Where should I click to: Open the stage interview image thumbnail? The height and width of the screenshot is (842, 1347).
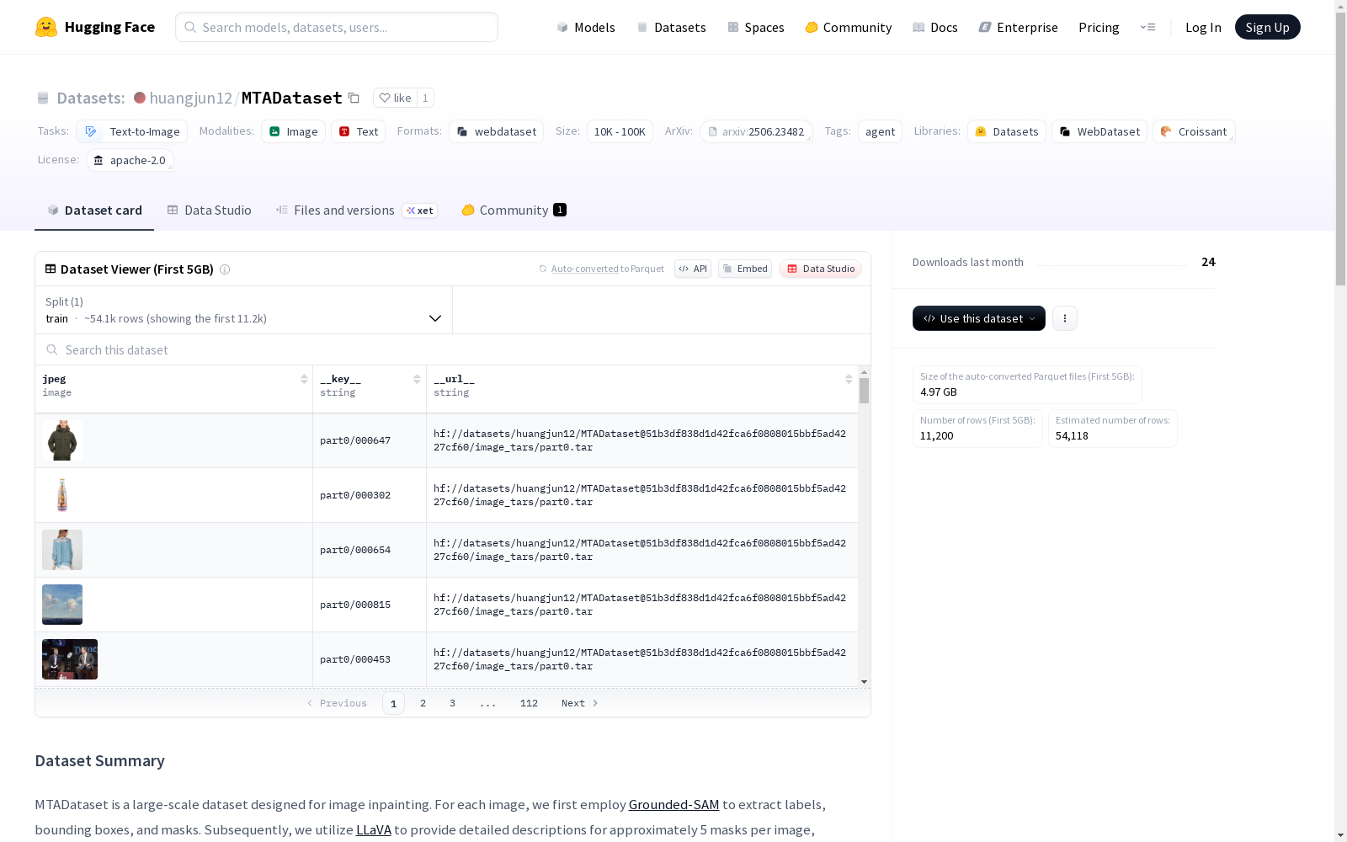[70, 659]
